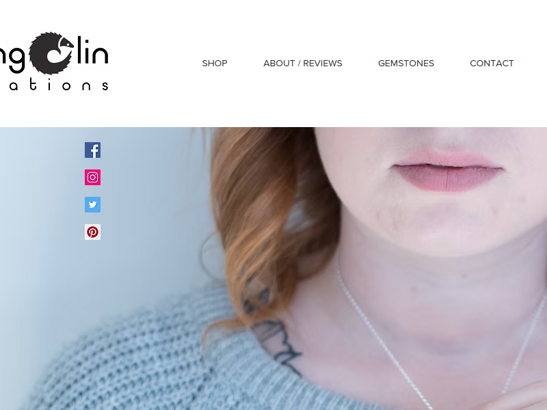Open the GEMSTONES navigation item
547x410 pixels.
406,63
